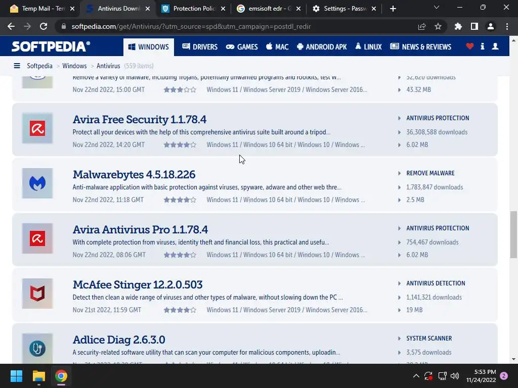This screenshot has width=518, height=388.
Task: Click 'Nov 22nd 2022, 11:18 GMT' date text
Action: pos(108,200)
